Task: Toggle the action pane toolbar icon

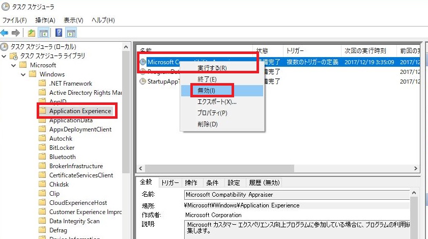Action: pyautogui.click(x=71, y=33)
